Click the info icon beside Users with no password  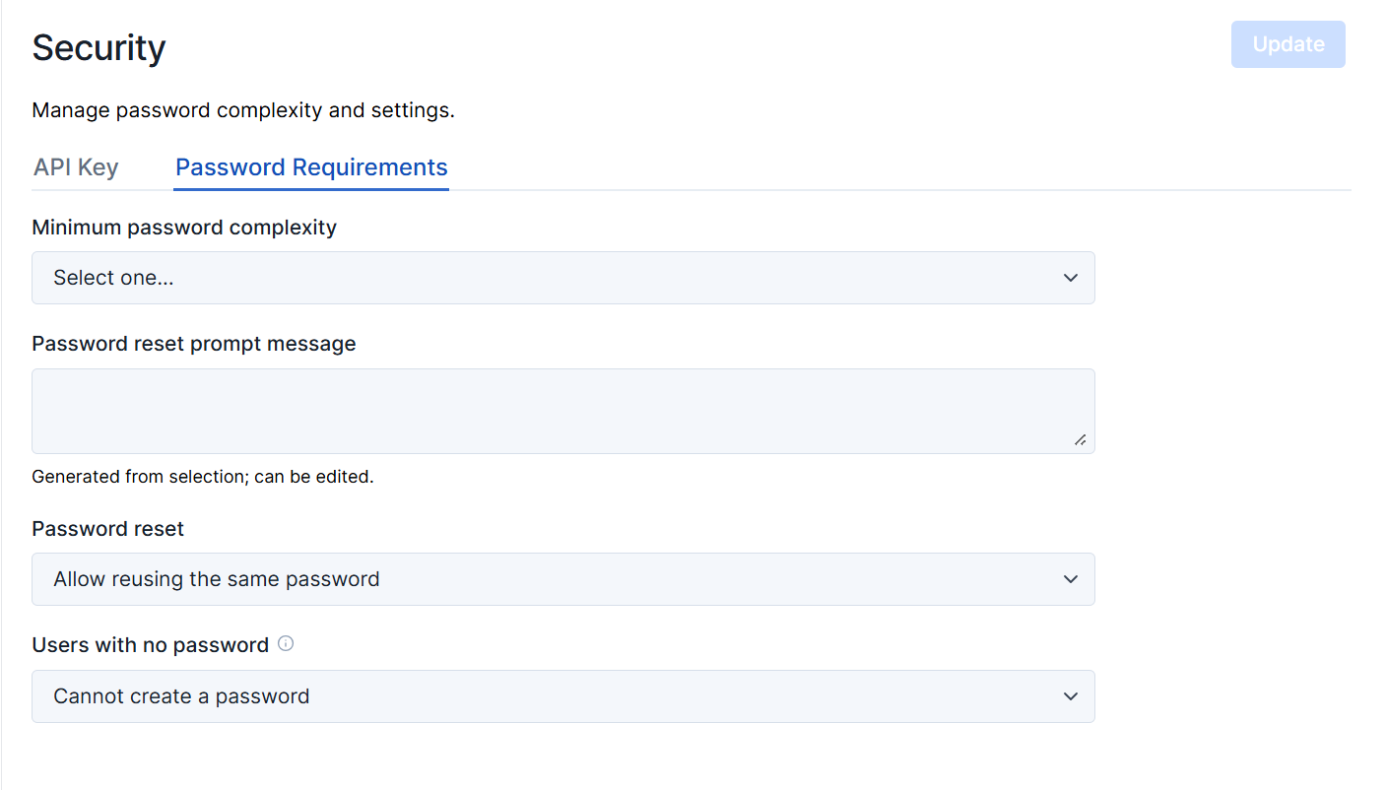click(286, 644)
